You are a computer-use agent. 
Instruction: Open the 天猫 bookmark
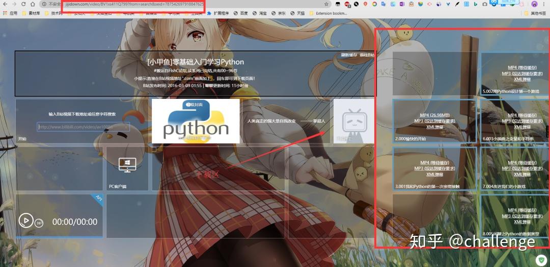[298, 13]
